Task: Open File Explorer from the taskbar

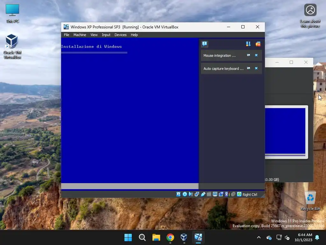Action: (x=156, y=237)
